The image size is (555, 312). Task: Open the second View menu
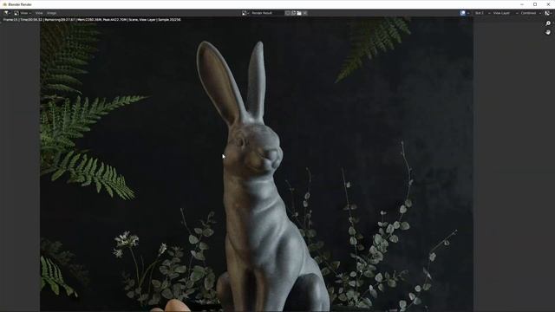click(39, 13)
